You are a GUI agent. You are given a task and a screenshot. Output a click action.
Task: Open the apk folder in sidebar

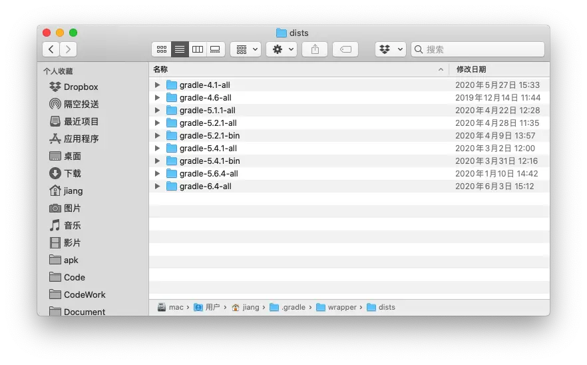64,260
